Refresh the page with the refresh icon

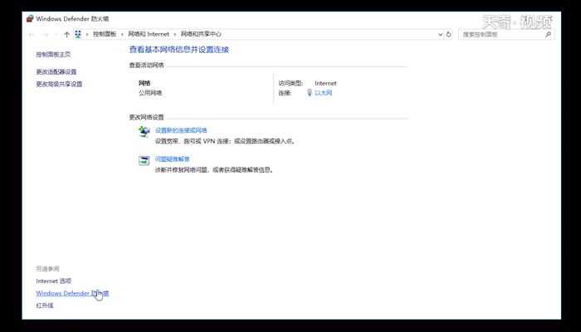pyautogui.click(x=449, y=34)
